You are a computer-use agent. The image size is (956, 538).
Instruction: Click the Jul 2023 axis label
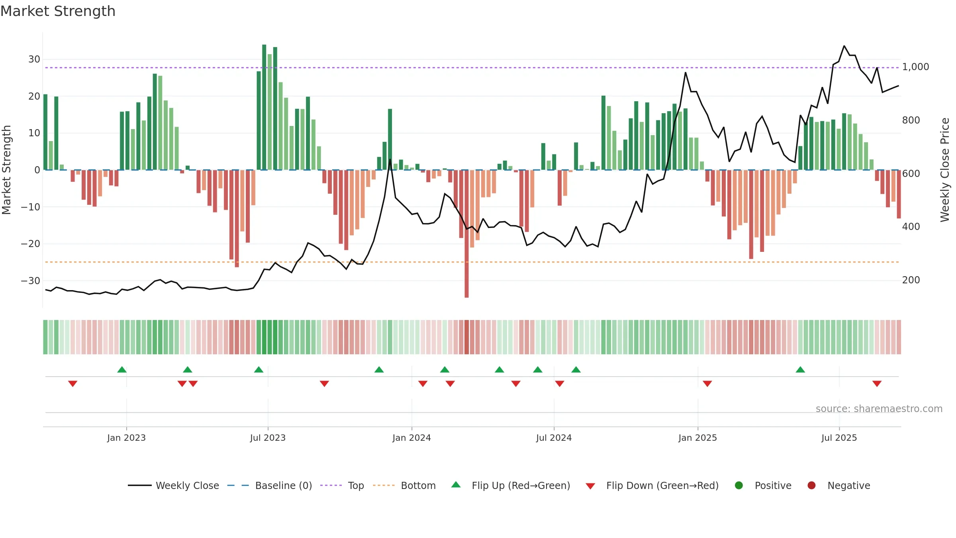click(268, 438)
